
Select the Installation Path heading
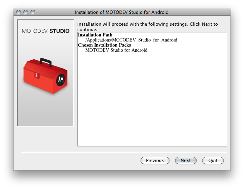click(x=95, y=35)
